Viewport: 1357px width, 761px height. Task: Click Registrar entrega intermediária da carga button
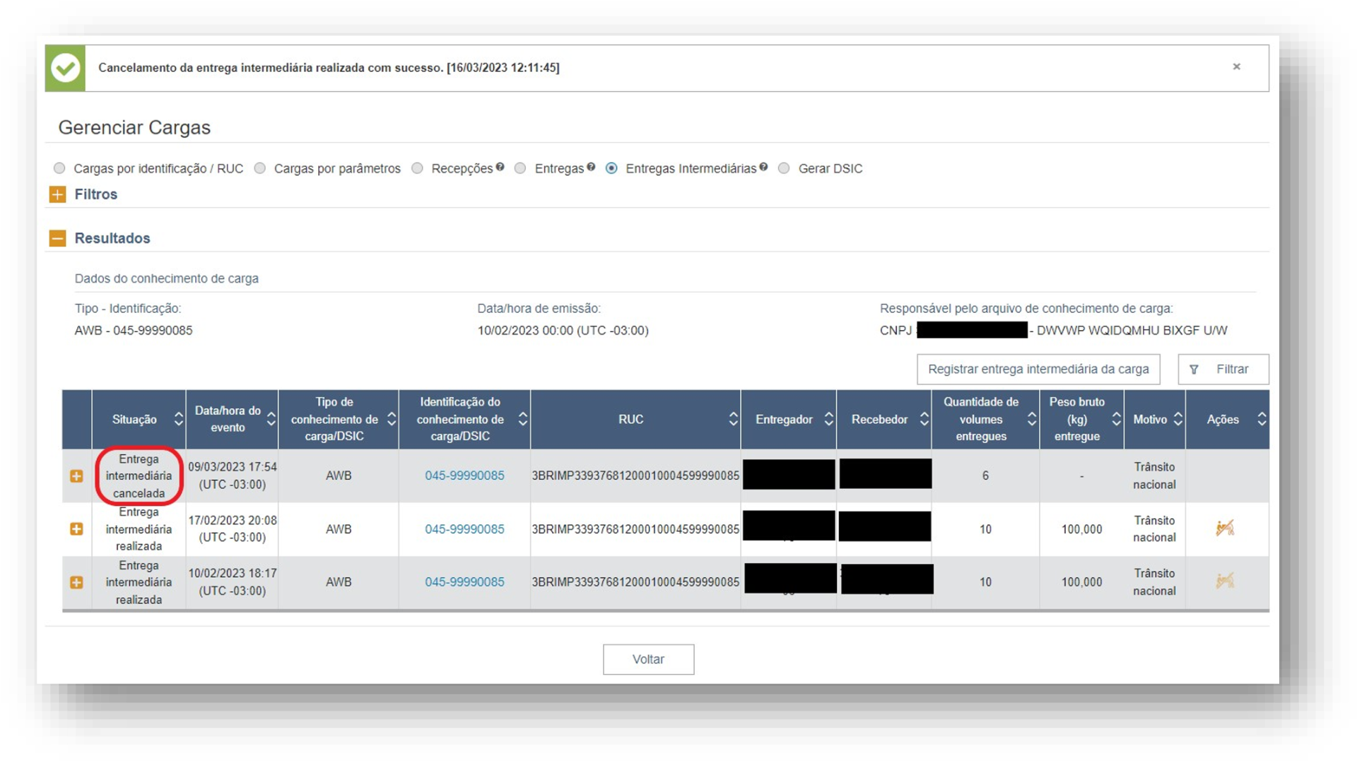[x=1038, y=370]
